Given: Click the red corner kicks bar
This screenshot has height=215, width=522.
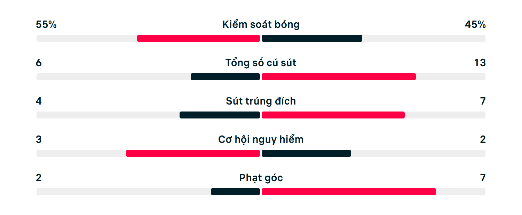Looking at the screenshot, I should pyautogui.click(x=349, y=192).
